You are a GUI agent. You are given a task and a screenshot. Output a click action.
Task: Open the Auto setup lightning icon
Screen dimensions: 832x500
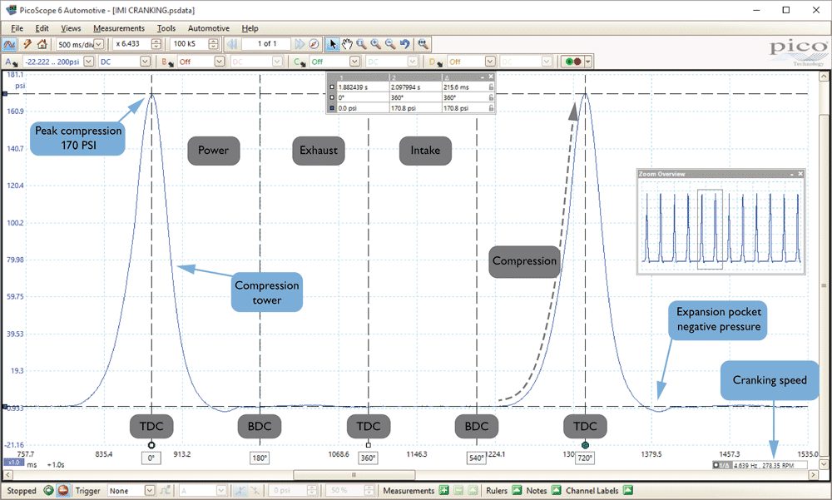tap(27, 45)
